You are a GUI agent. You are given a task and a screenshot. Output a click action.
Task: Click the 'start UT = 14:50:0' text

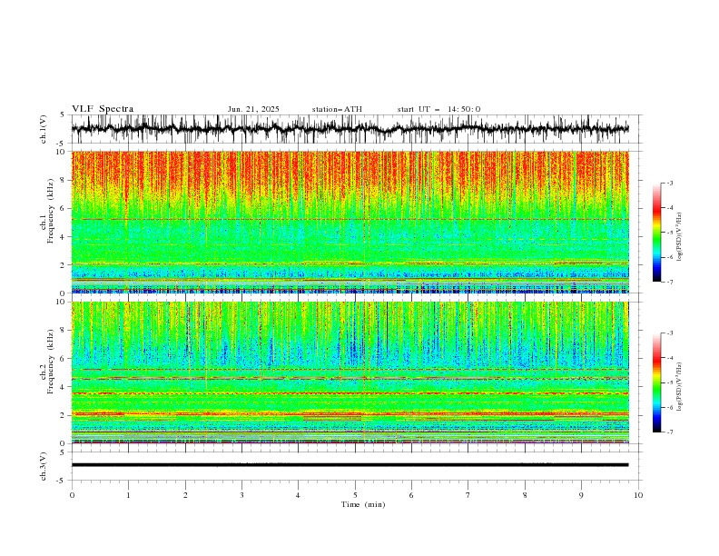click(438, 109)
